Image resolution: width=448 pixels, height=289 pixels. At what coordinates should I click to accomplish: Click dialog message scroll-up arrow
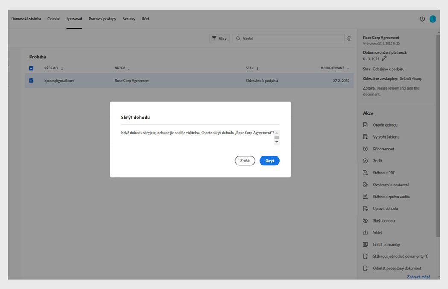[277, 133]
